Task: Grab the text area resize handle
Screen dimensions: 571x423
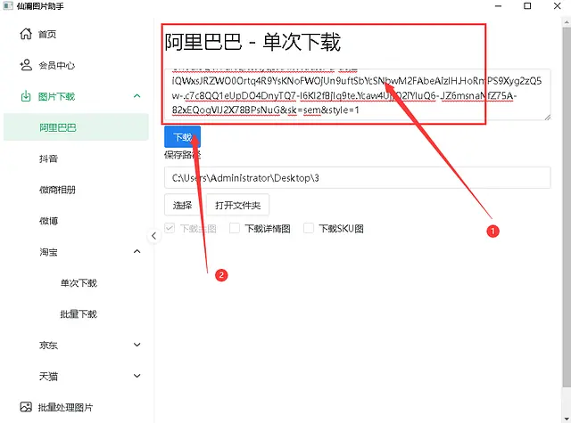Action: pos(547,117)
